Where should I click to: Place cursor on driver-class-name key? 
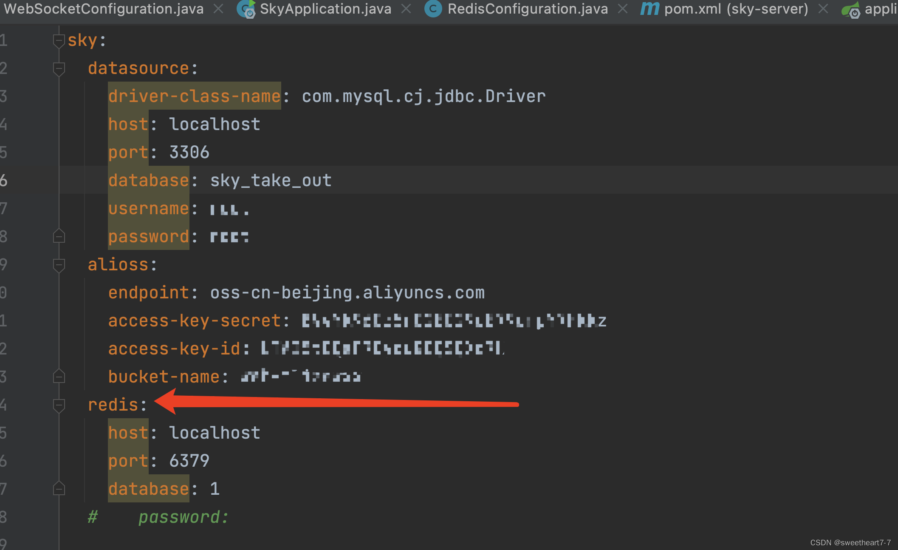(195, 96)
